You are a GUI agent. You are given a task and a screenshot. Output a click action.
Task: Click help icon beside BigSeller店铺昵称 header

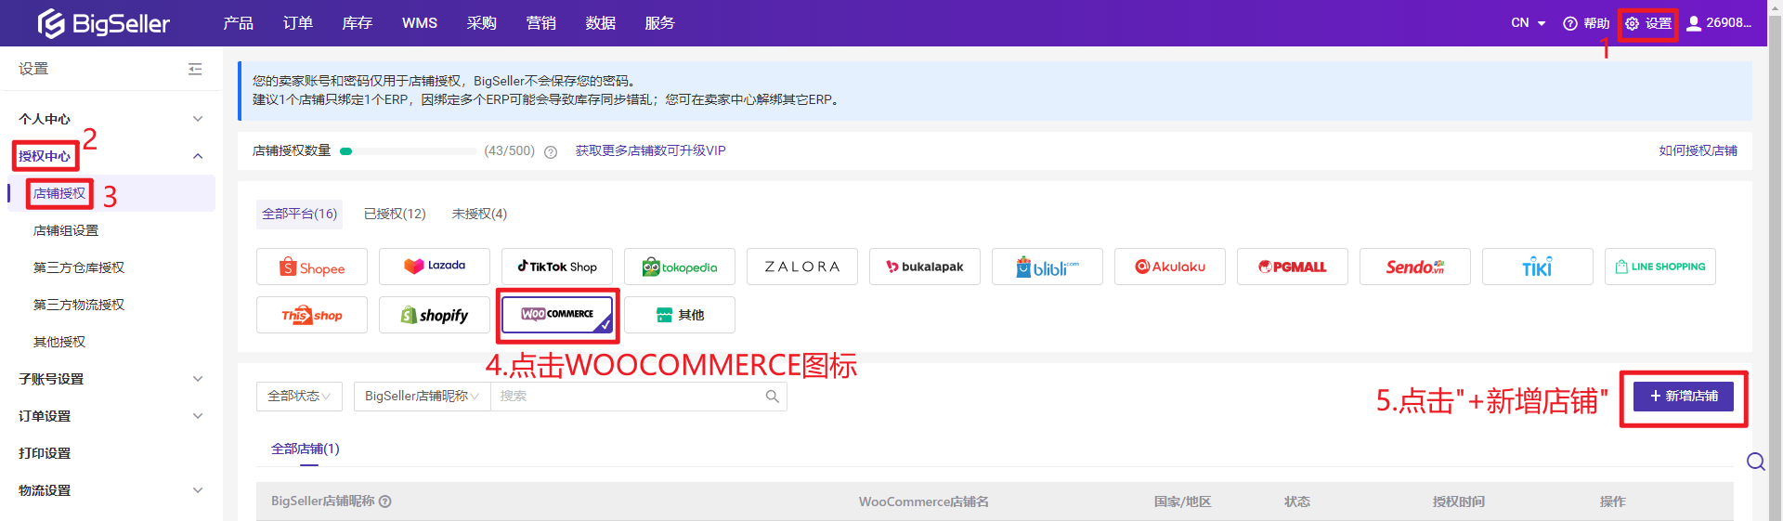(x=385, y=501)
